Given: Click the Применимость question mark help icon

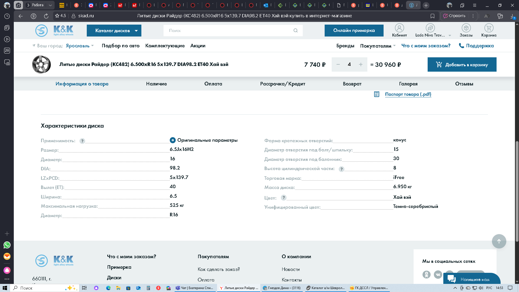Looking at the screenshot, I should click(x=82, y=141).
